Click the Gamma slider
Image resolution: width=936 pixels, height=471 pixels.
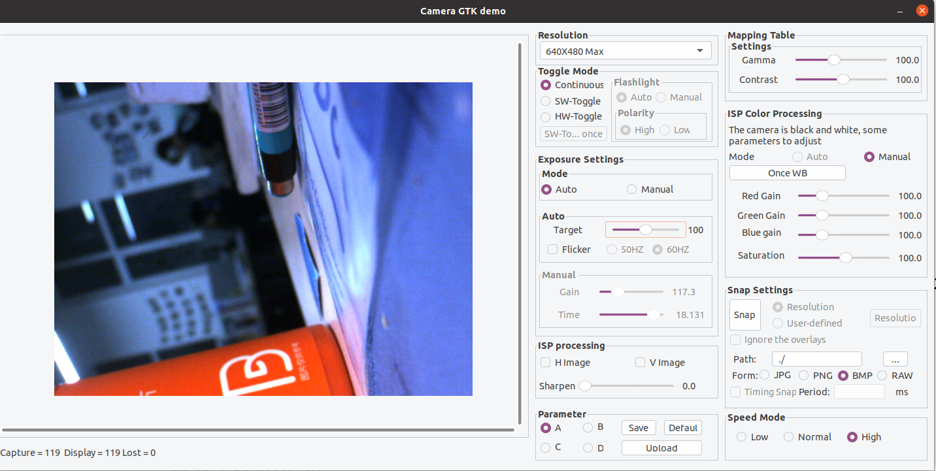coord(841,60)
